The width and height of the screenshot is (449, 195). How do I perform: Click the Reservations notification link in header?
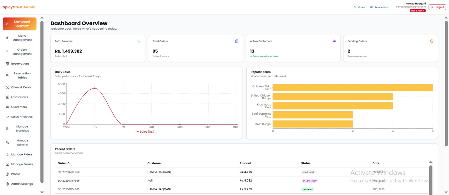tap(379, 7)
